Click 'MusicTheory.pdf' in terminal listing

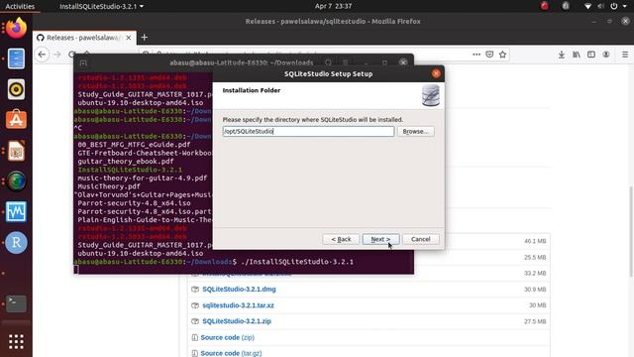[x=109, y=186]
